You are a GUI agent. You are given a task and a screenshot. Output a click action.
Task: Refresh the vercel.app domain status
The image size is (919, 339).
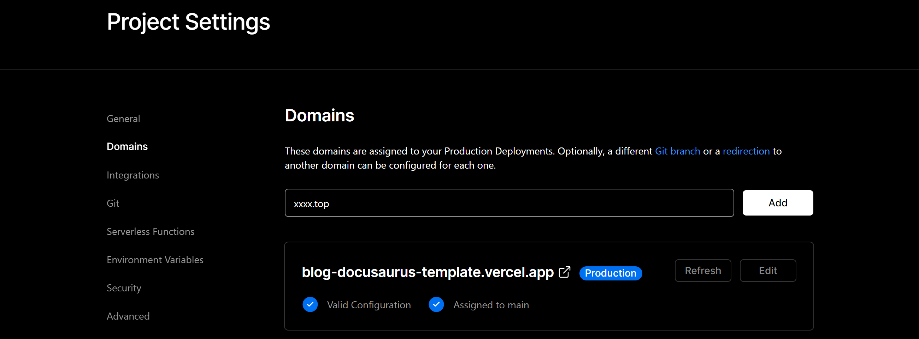[703, 271]
